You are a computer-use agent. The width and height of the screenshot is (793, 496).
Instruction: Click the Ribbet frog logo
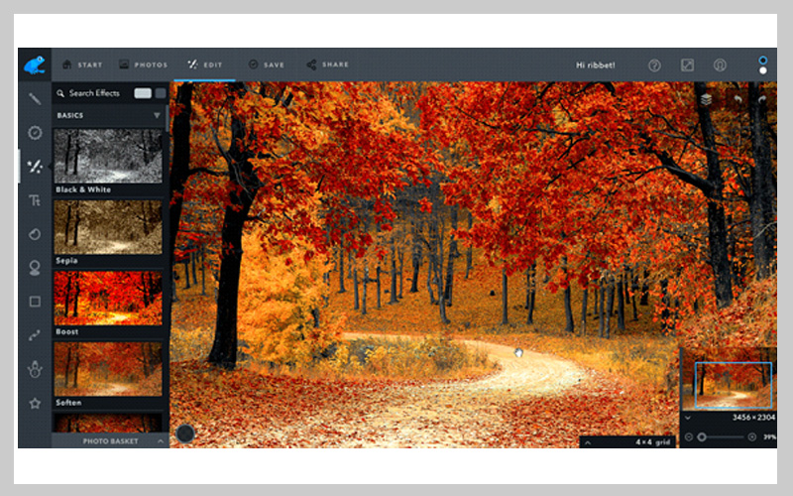click(35, 64)
